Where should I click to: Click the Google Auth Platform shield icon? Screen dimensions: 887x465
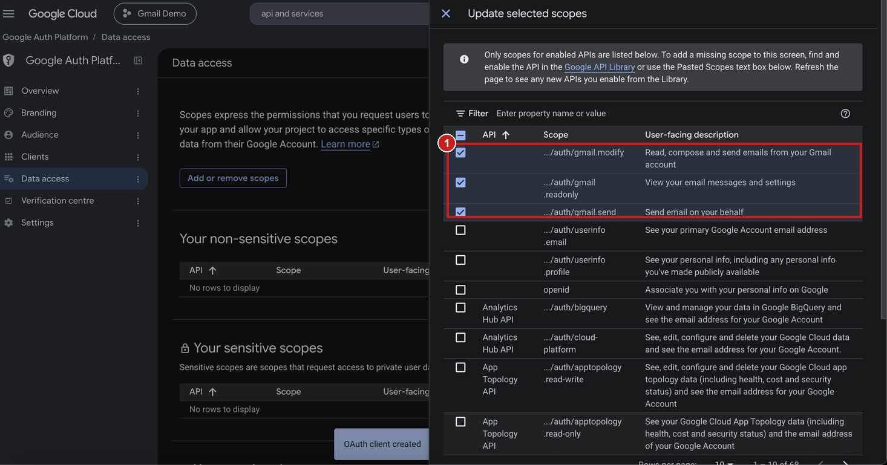pyautogui.click(x=8, y=60)
